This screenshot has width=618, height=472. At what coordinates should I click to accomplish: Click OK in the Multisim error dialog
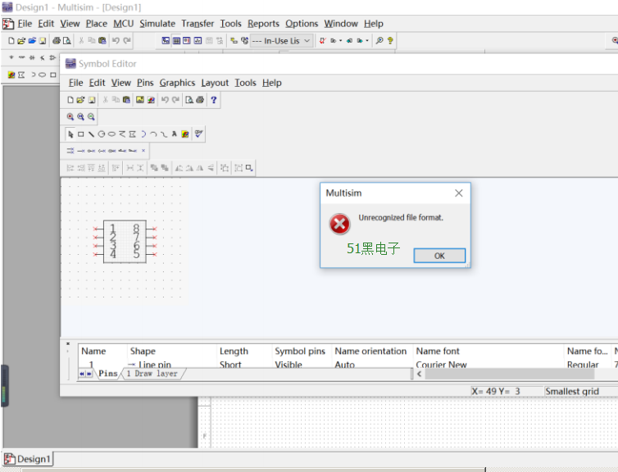coord(439,256)
